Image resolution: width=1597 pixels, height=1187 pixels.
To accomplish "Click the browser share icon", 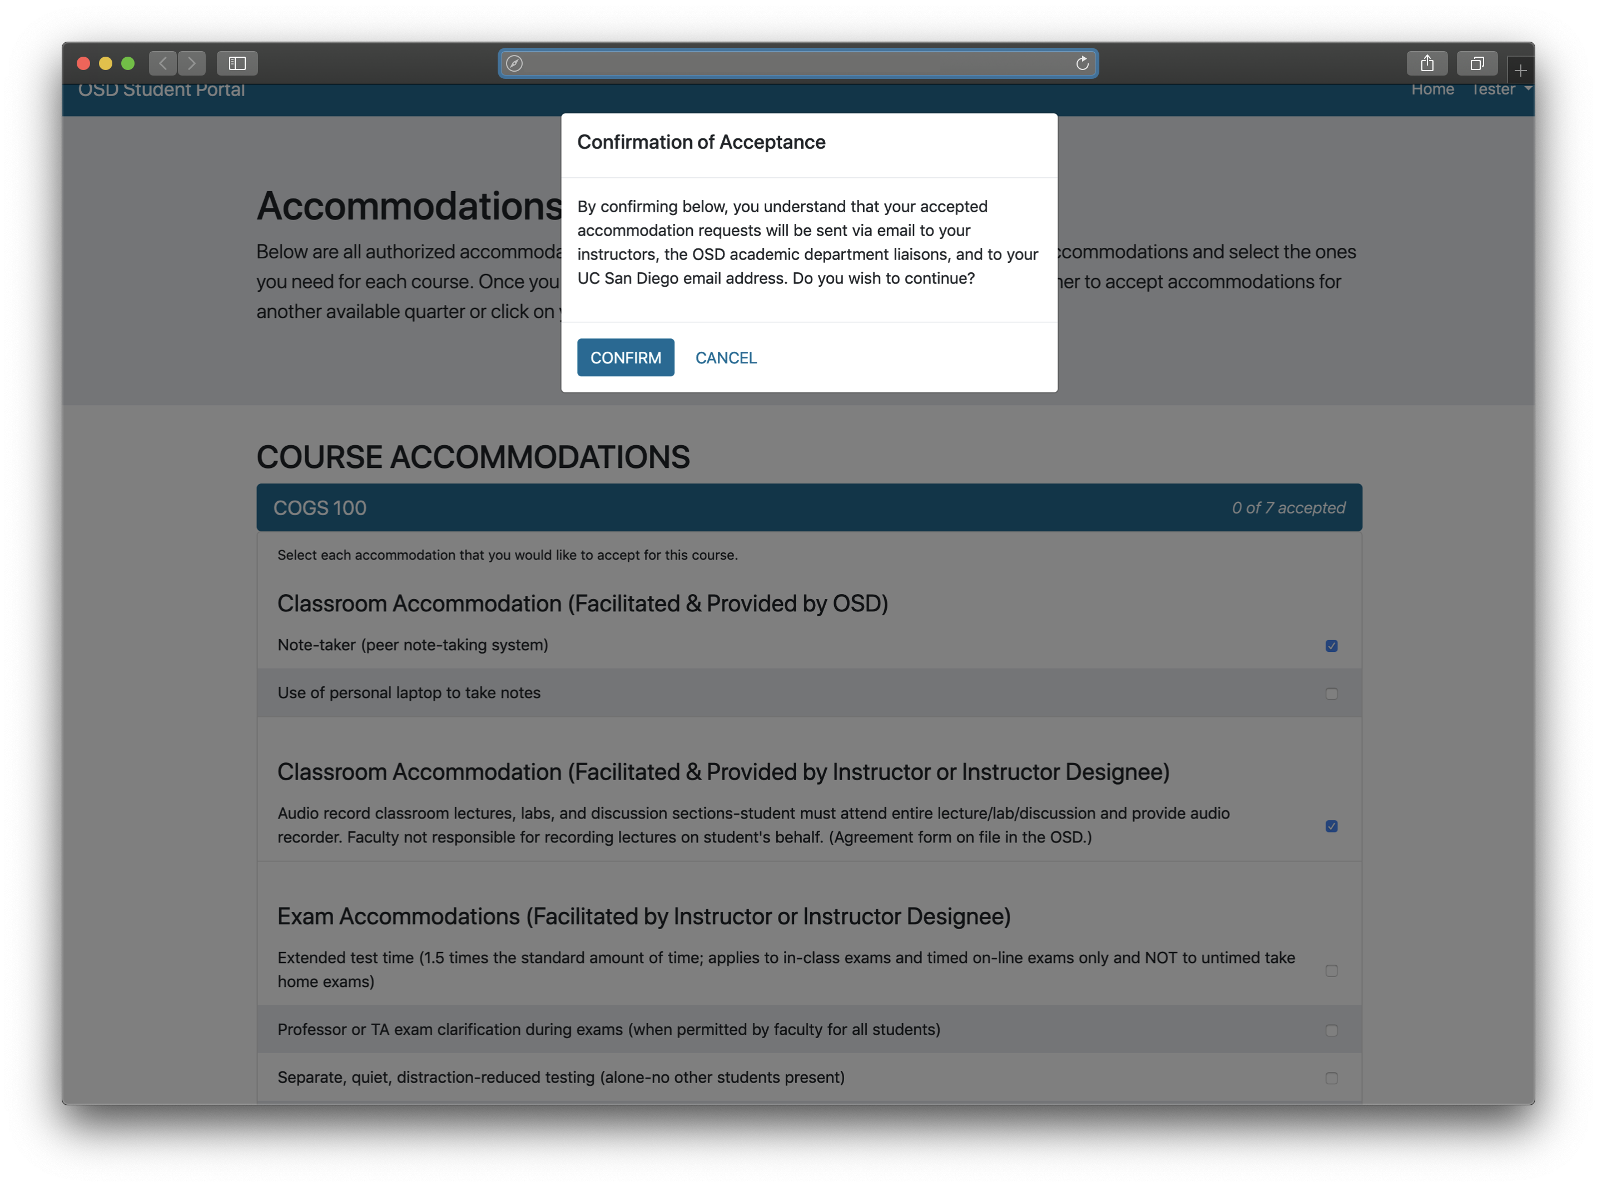I will pyautogui.click(x=1426, y=62).
